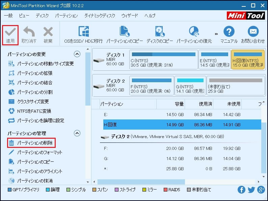Open the 一般 menu
Viewport: 268px width, 201px height.
tap(8, 16)
